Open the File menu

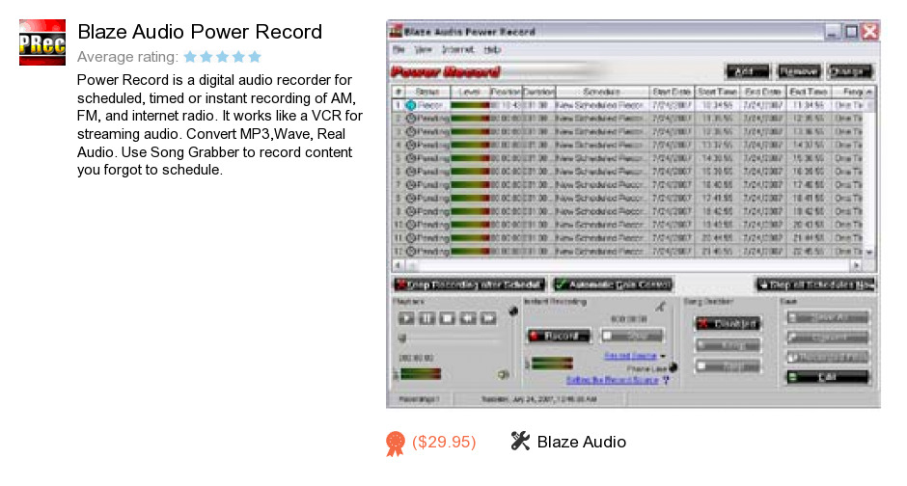coord(399,50)
